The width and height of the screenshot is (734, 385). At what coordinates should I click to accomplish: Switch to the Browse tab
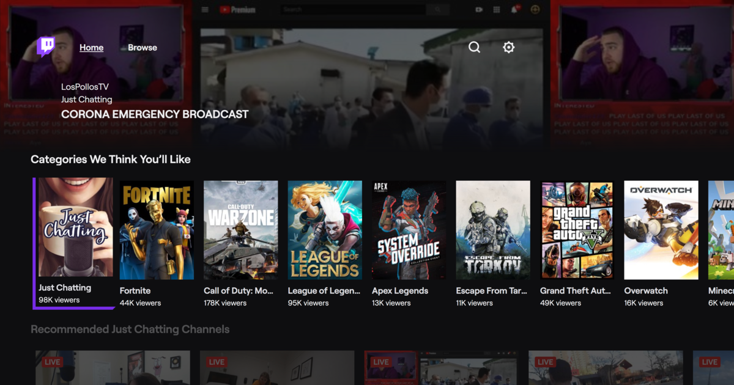(x=143, y=48)
